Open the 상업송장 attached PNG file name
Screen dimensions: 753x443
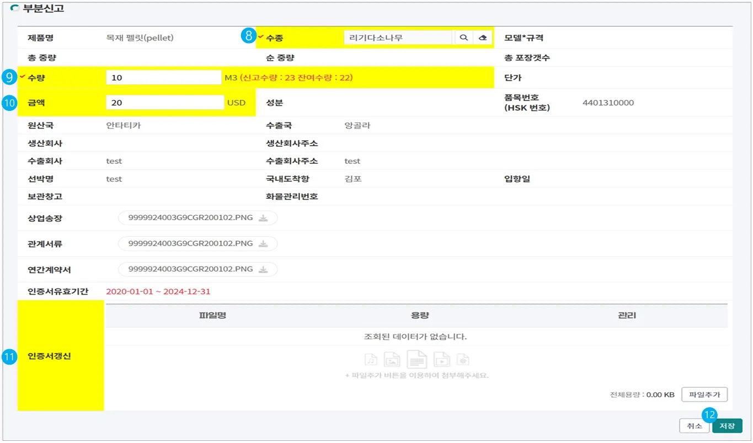(190, 218)
